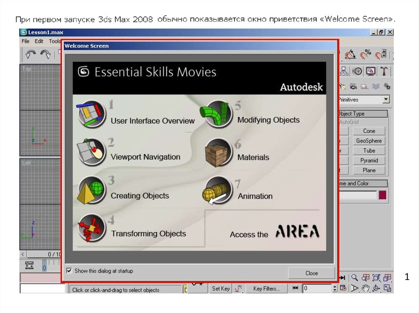The width and height of the screenshot is (419, 313).
Task: Expand the Primitives category dropdown
Action: pos(386,100)
